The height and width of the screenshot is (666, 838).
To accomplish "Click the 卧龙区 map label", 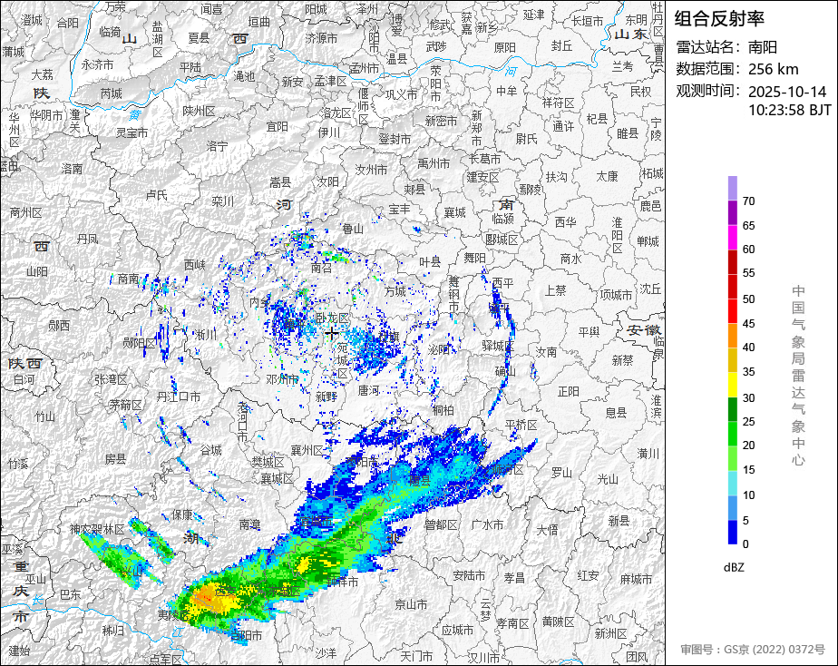I will [332, 318].
